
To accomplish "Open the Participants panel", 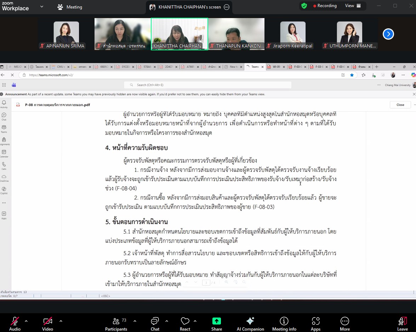I will tap(116, 323).
